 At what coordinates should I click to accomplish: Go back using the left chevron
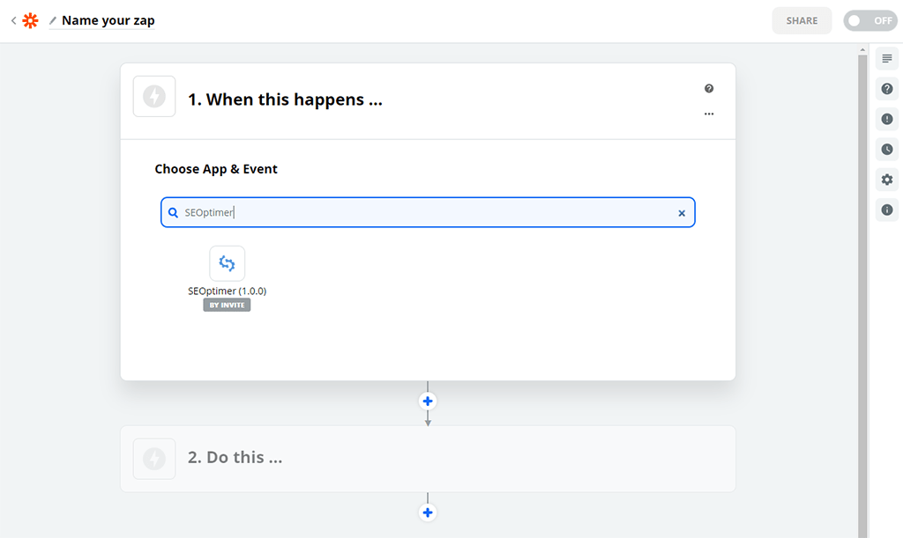13,20
